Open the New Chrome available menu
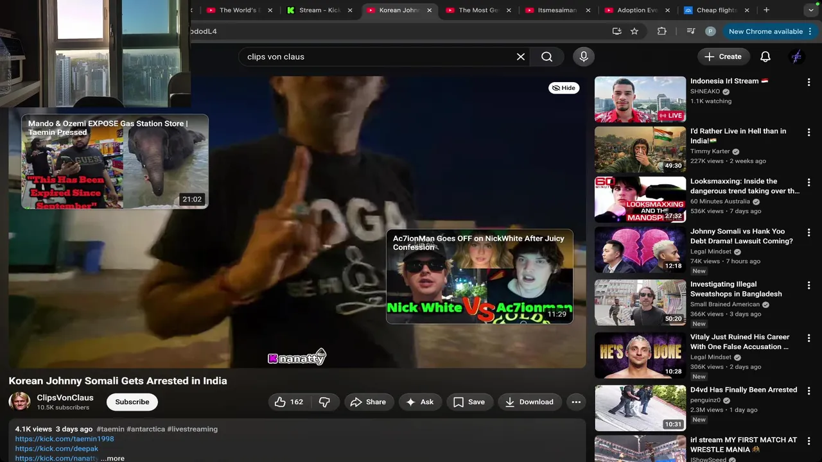Screen dimensions: 822x462 770,31
